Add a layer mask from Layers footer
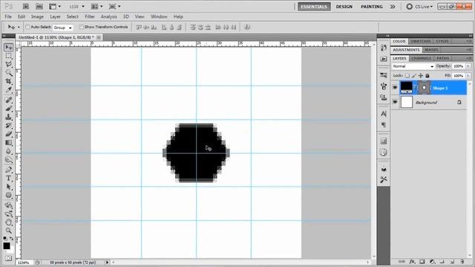This screenshot has height=267, width=475. pyautogui.click(x=422, y=262)
